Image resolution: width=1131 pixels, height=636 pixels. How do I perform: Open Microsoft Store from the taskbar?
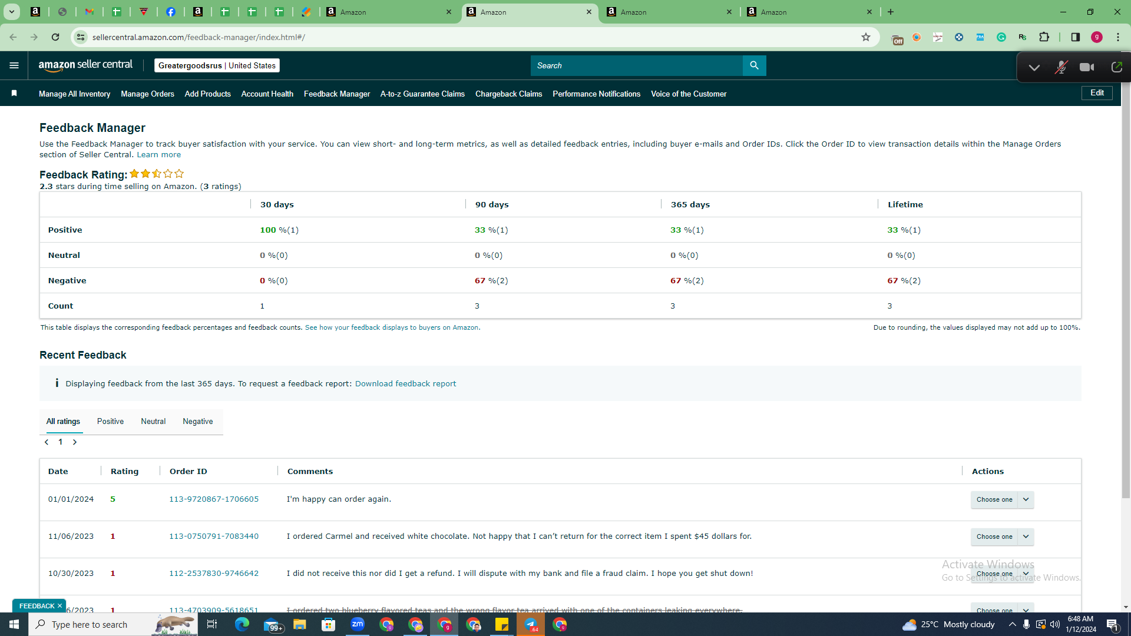pos(329,624)
